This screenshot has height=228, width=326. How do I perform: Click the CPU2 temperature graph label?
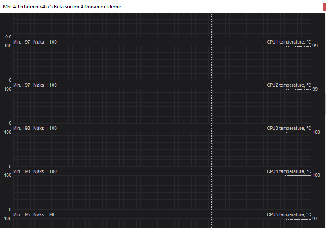tap(289, 85)
